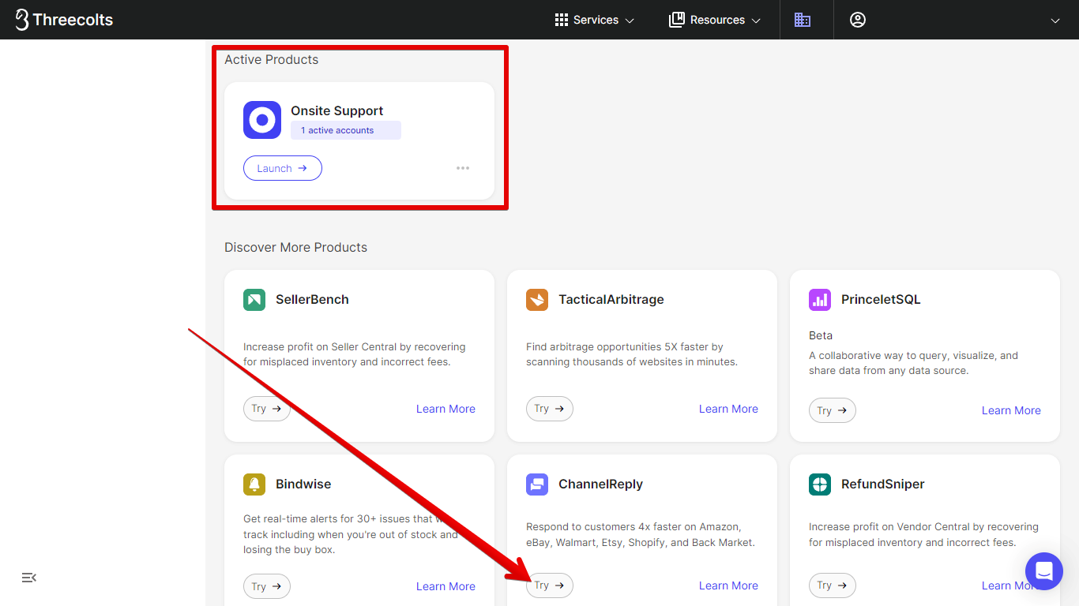Click the organization building icon

pyautogui.click(x=803, y=20)
